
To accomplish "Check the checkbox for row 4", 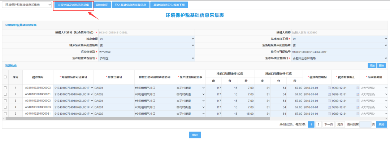I will click(5, 107).
